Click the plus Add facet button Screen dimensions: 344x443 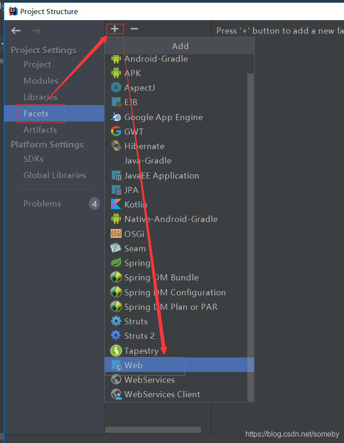[115, 29]
